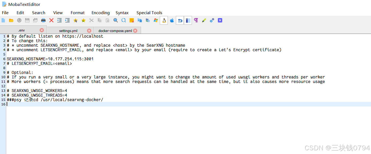371x154 pixels.
Task: Click the print icon
Action: (43, 20)
